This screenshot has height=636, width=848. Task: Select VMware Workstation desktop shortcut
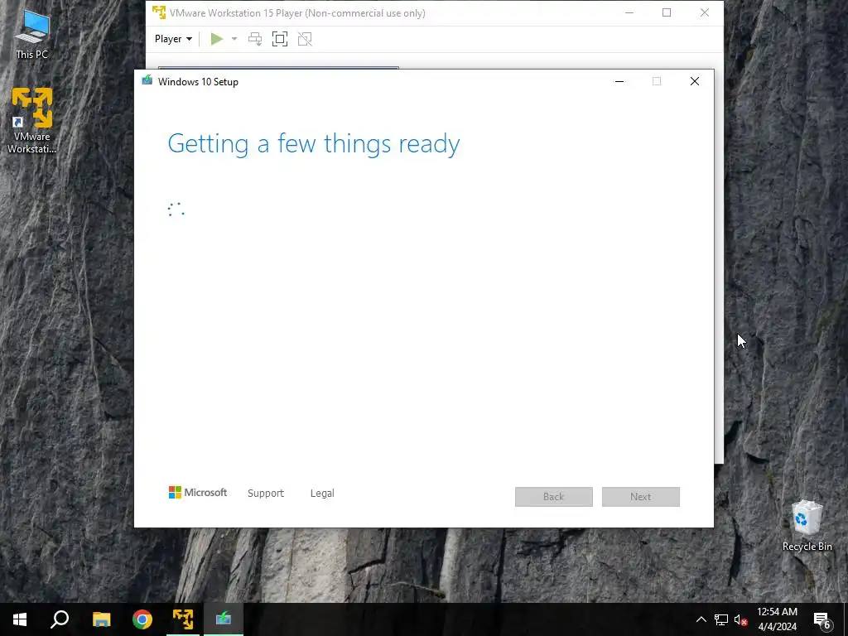32,120
